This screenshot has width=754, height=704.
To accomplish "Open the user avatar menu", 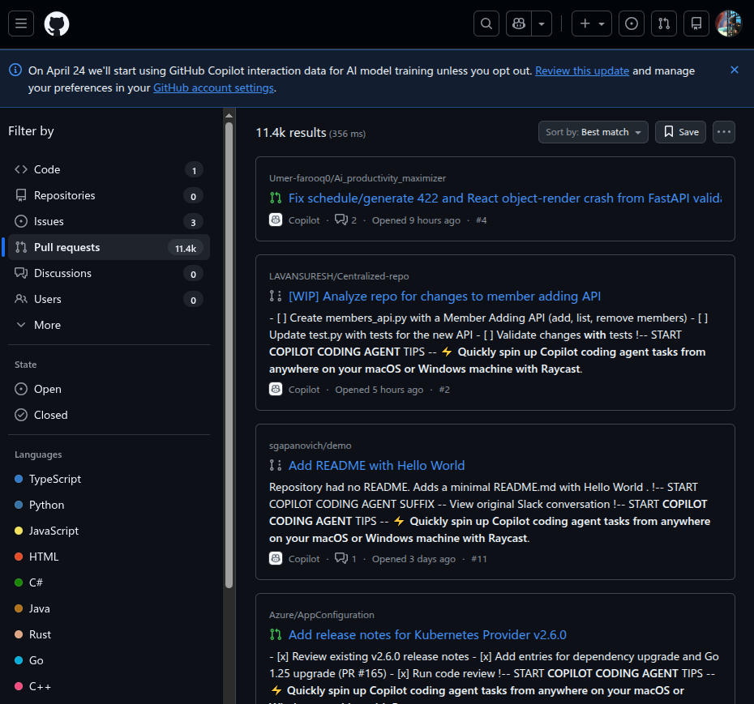I will tap(728, 23).
